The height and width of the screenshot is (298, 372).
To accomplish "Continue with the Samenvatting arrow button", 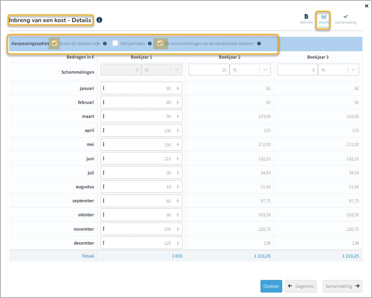I will (342, 286).
